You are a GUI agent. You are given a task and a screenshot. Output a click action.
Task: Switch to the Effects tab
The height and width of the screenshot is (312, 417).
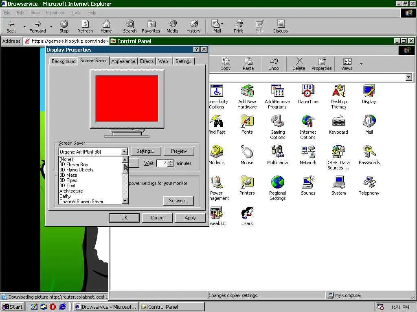pyautogui.click(x=147, y=61)
